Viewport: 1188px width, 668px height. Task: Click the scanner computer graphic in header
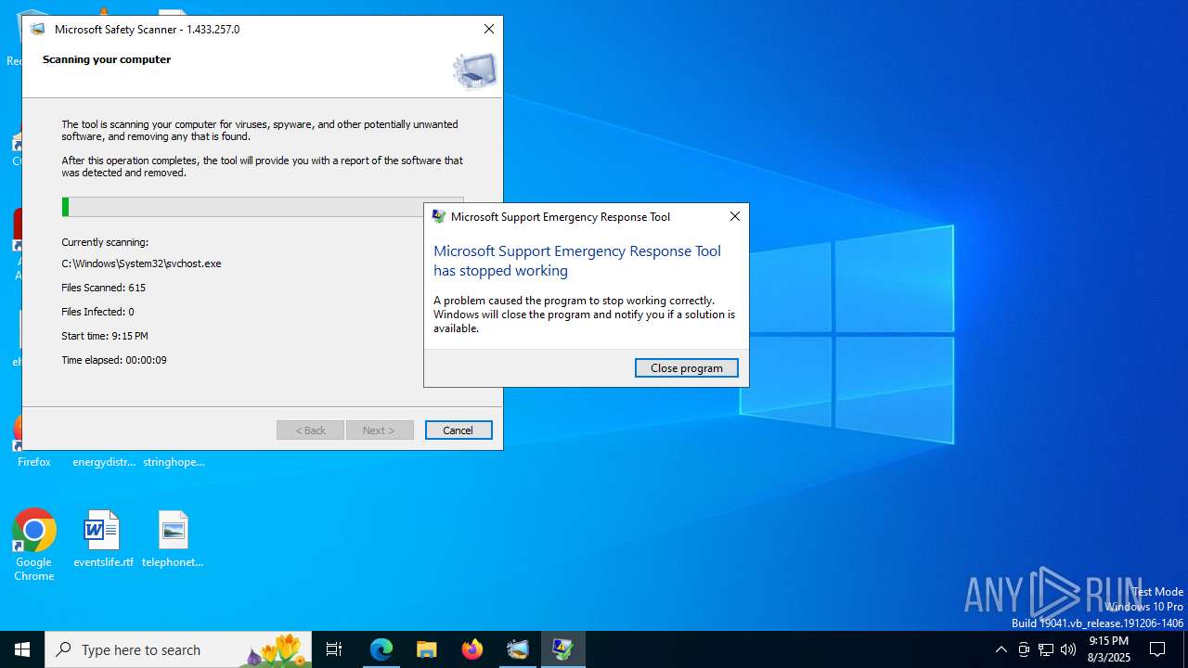pos(474,71)
